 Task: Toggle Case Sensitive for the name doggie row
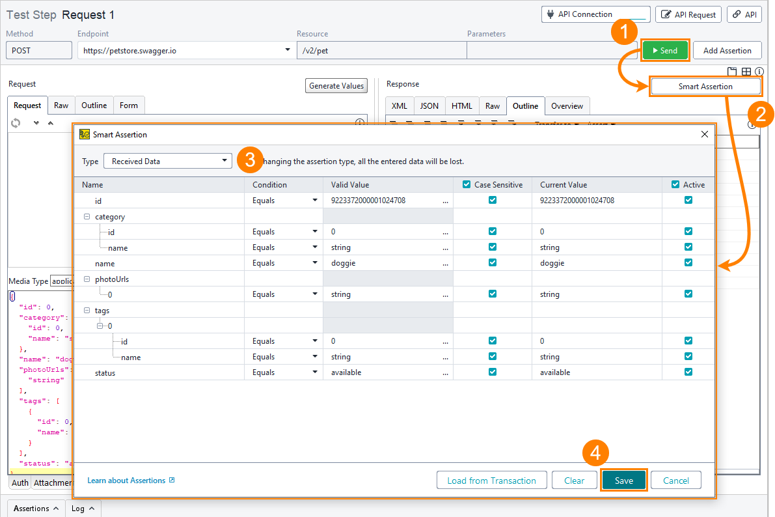(x=493, y=263)
